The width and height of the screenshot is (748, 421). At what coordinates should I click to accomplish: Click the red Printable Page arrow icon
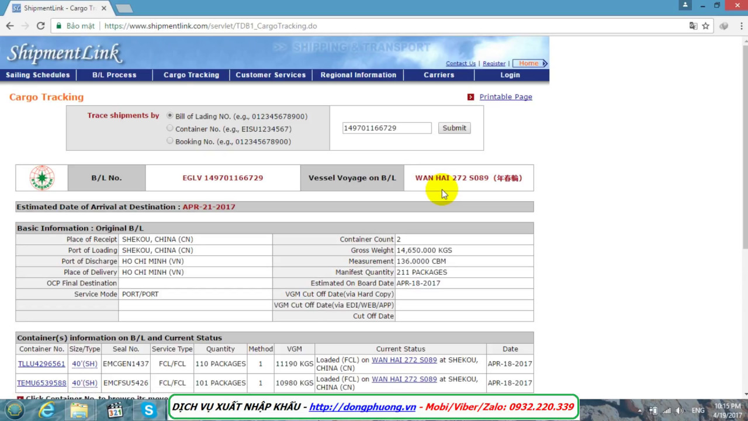[470, 97]
